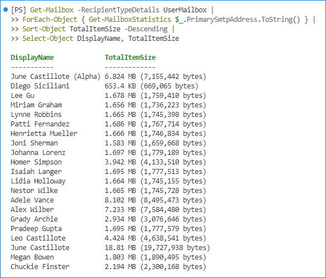Screen dimensions: 326x278
Task: Click the blue dot command status indicator
Action: tap(6, 10)
